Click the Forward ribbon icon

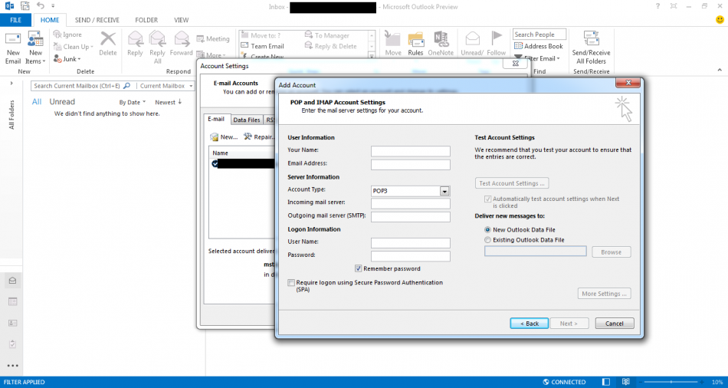[182, 39]
